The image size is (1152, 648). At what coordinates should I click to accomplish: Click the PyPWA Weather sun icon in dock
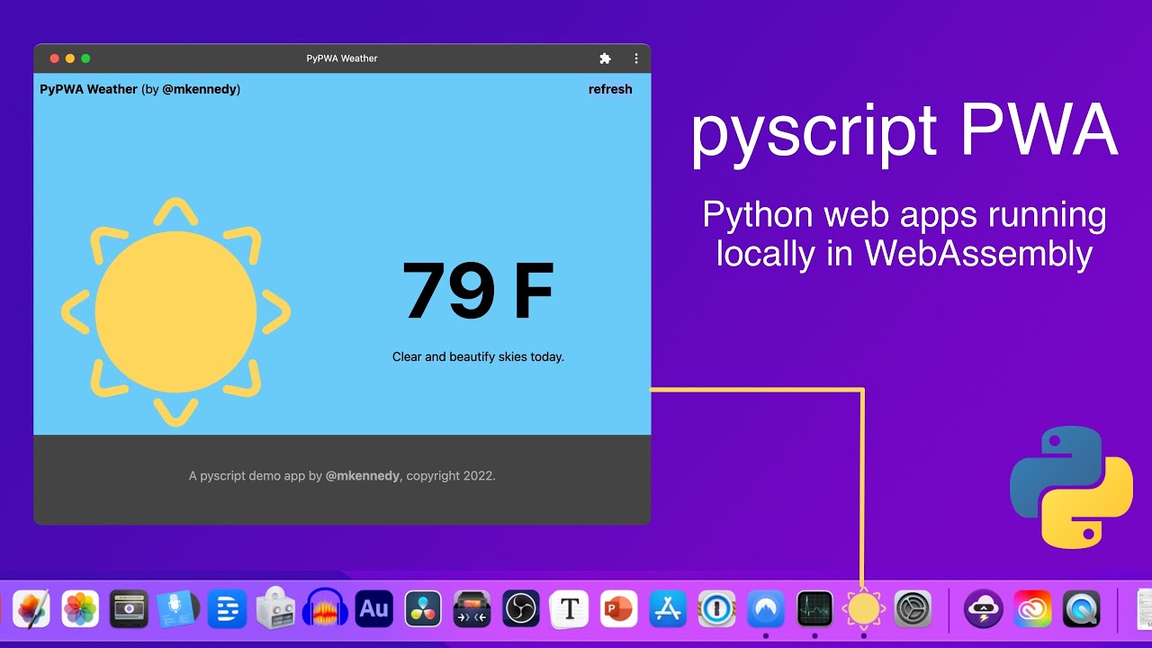click(x=864, y=609)
